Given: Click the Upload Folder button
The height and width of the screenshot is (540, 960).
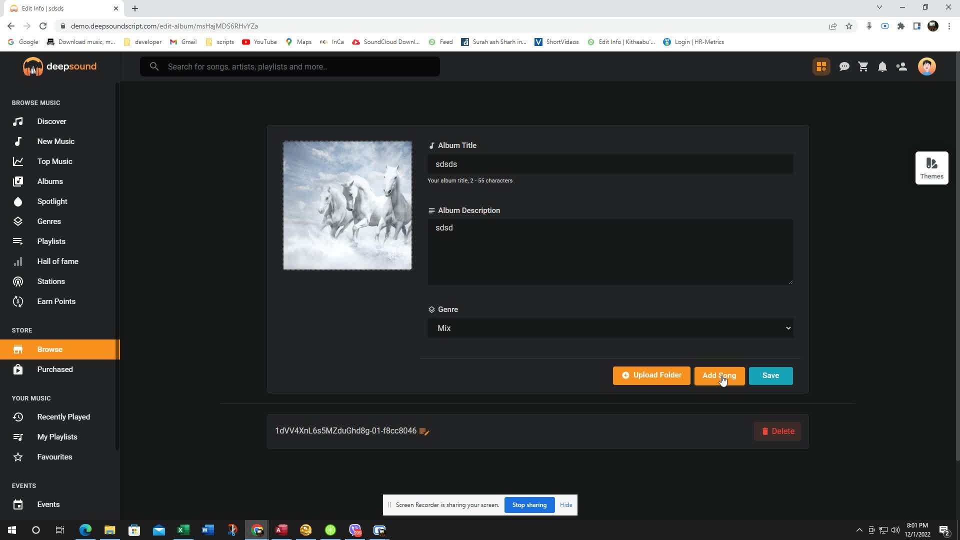Looking at the screenshot, I should point(651,375).
